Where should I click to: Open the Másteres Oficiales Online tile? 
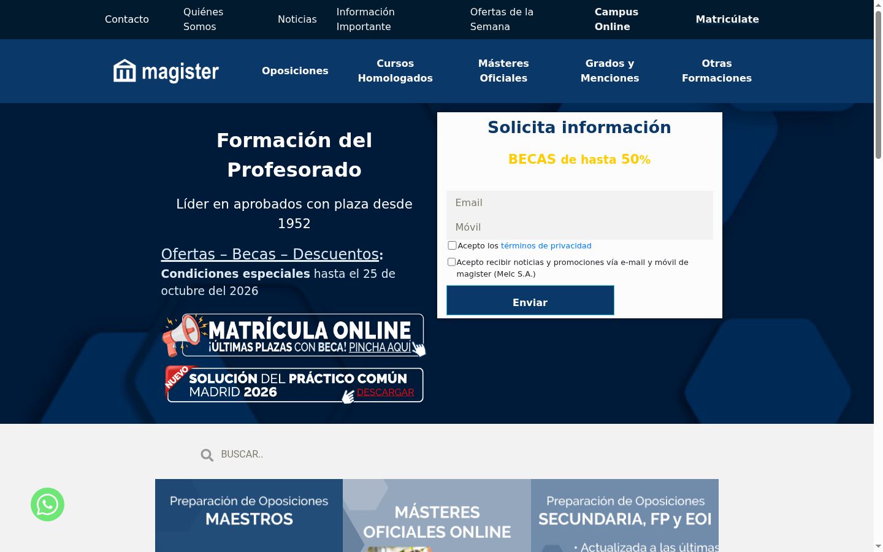click(x=437, y=515)
